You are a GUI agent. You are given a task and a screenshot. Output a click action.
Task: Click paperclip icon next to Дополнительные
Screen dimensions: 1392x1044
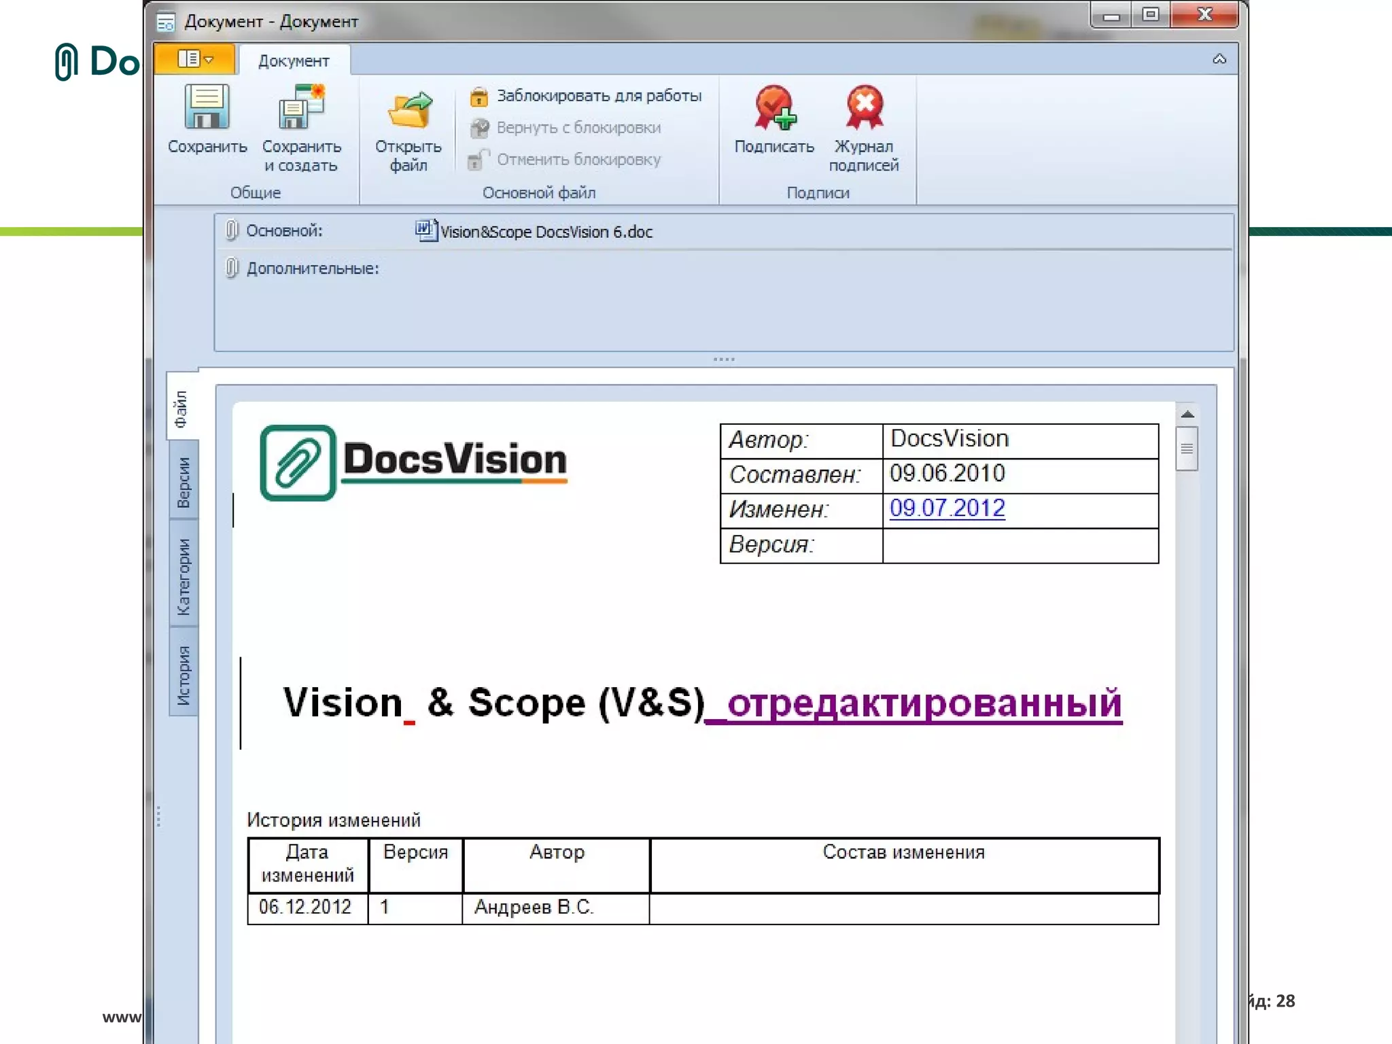click(x=232, y=268)
